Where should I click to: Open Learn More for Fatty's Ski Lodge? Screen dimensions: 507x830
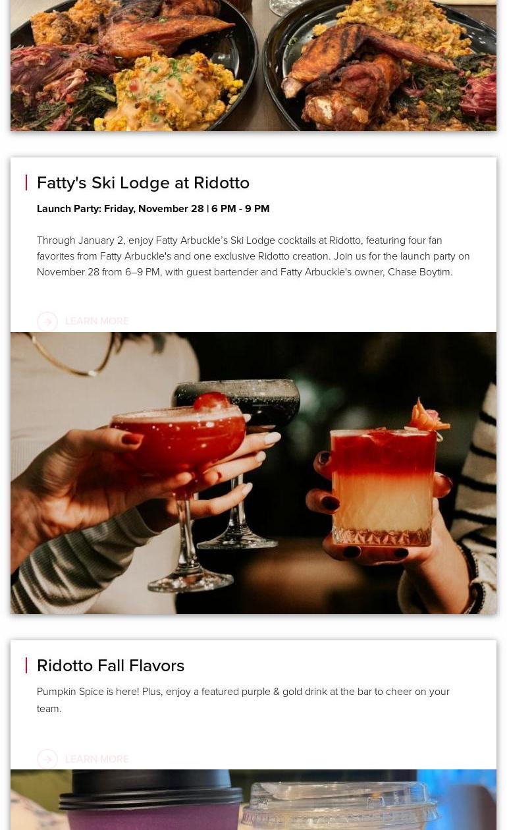[x=97, y=321]
